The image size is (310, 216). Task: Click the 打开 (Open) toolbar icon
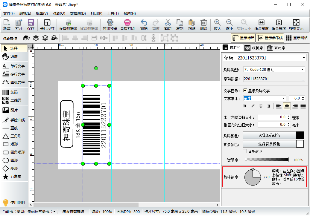(x=19, y=25)
